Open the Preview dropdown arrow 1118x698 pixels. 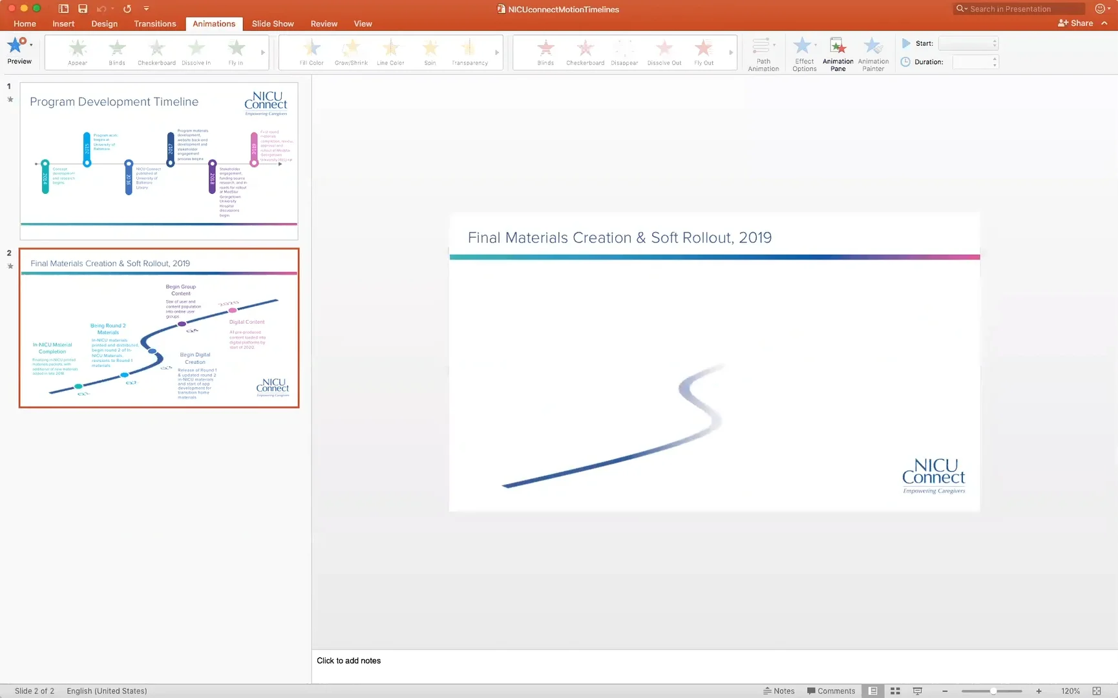click(31, 45)
